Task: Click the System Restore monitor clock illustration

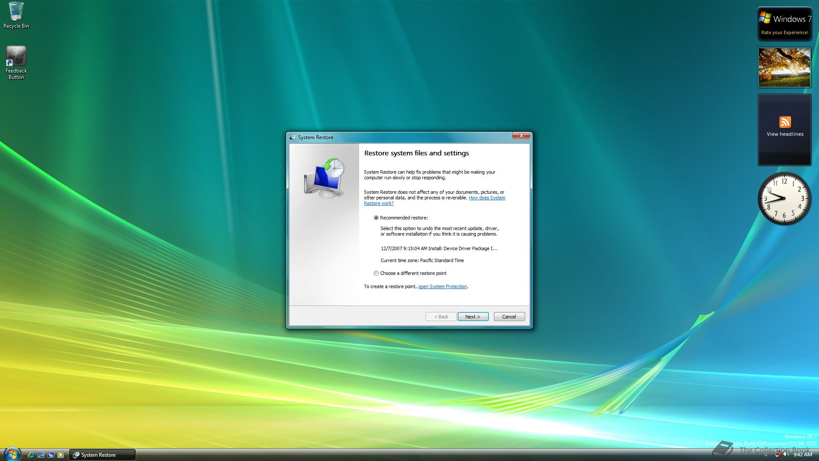Action: tap(325, 178)
